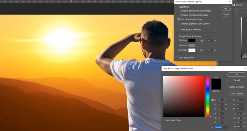This screenshot has width=247, height=131.
Task: Select the G green radio button
Action: [213, 118]
